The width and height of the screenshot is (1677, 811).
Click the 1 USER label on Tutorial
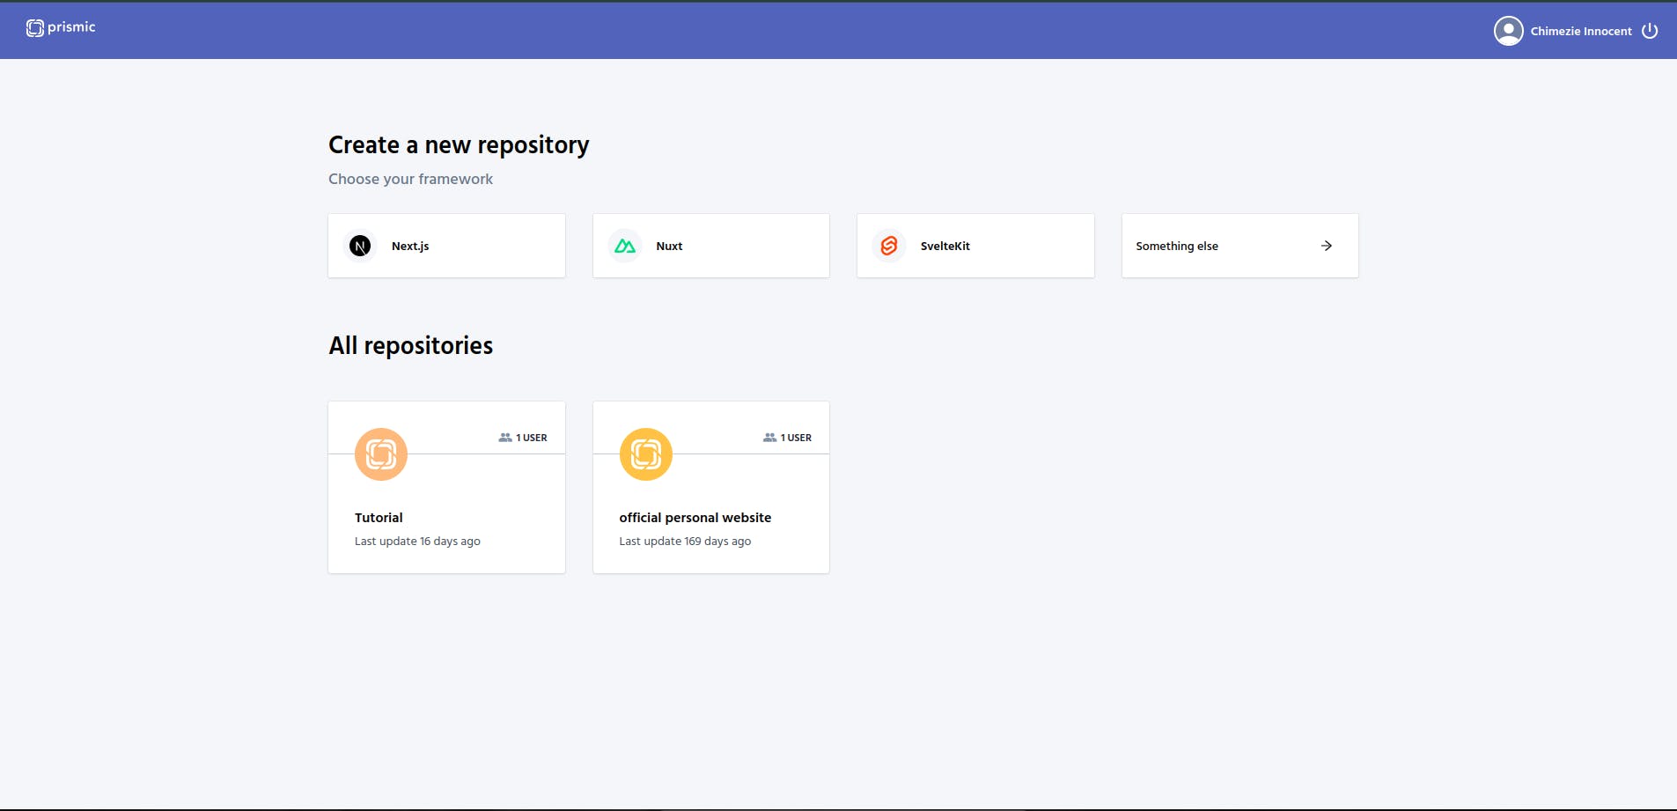tap(532, 438)
